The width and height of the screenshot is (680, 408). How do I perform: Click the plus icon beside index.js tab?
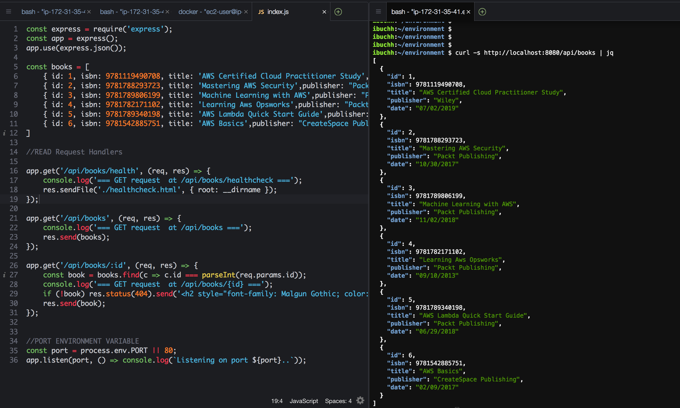tap(338, 12)
